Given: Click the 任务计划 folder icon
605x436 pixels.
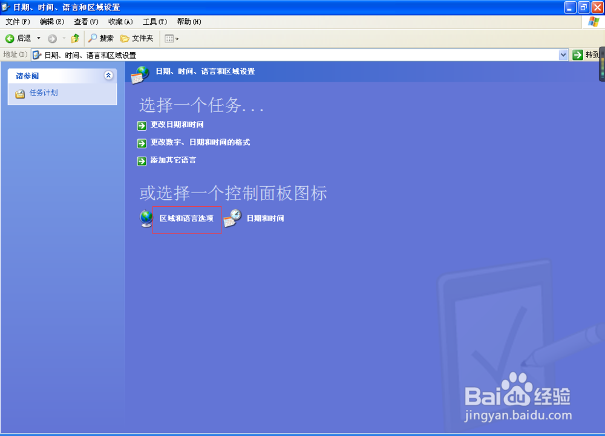Looking at the screenshot, I should point(20,94).
